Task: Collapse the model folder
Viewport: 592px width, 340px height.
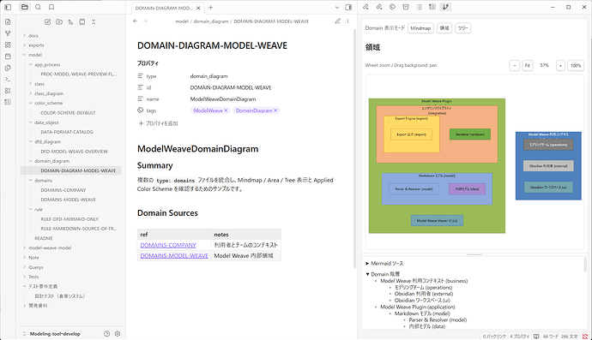Action: tap(25, 55)
